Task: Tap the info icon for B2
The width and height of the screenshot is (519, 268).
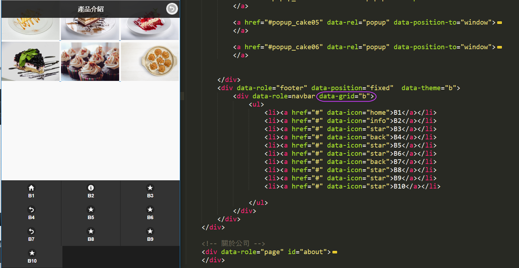Action: [91, 188]
